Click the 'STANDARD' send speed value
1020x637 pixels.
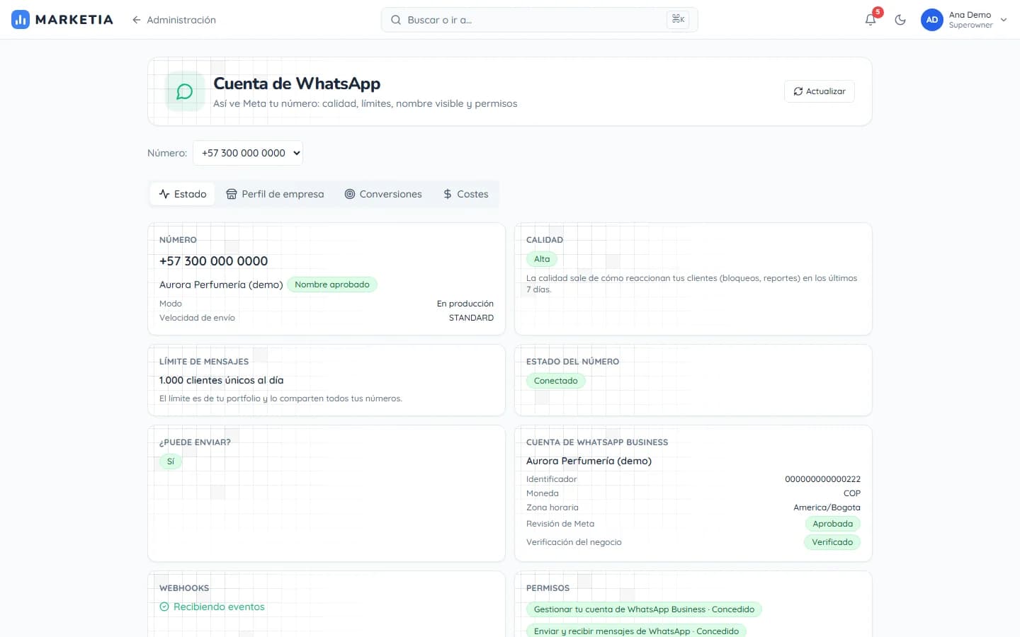[x=471, y=318]
